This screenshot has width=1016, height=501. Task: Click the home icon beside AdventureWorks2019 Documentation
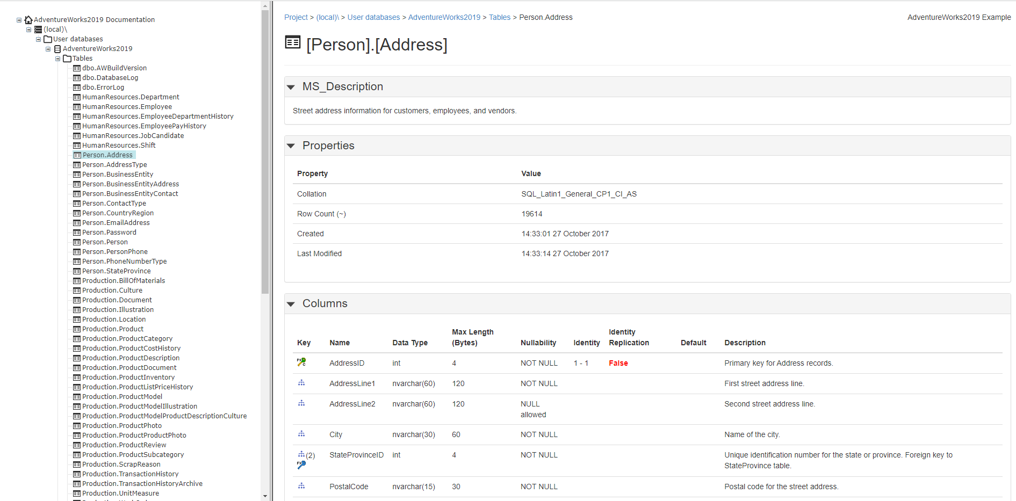click(x=28, y=19)
